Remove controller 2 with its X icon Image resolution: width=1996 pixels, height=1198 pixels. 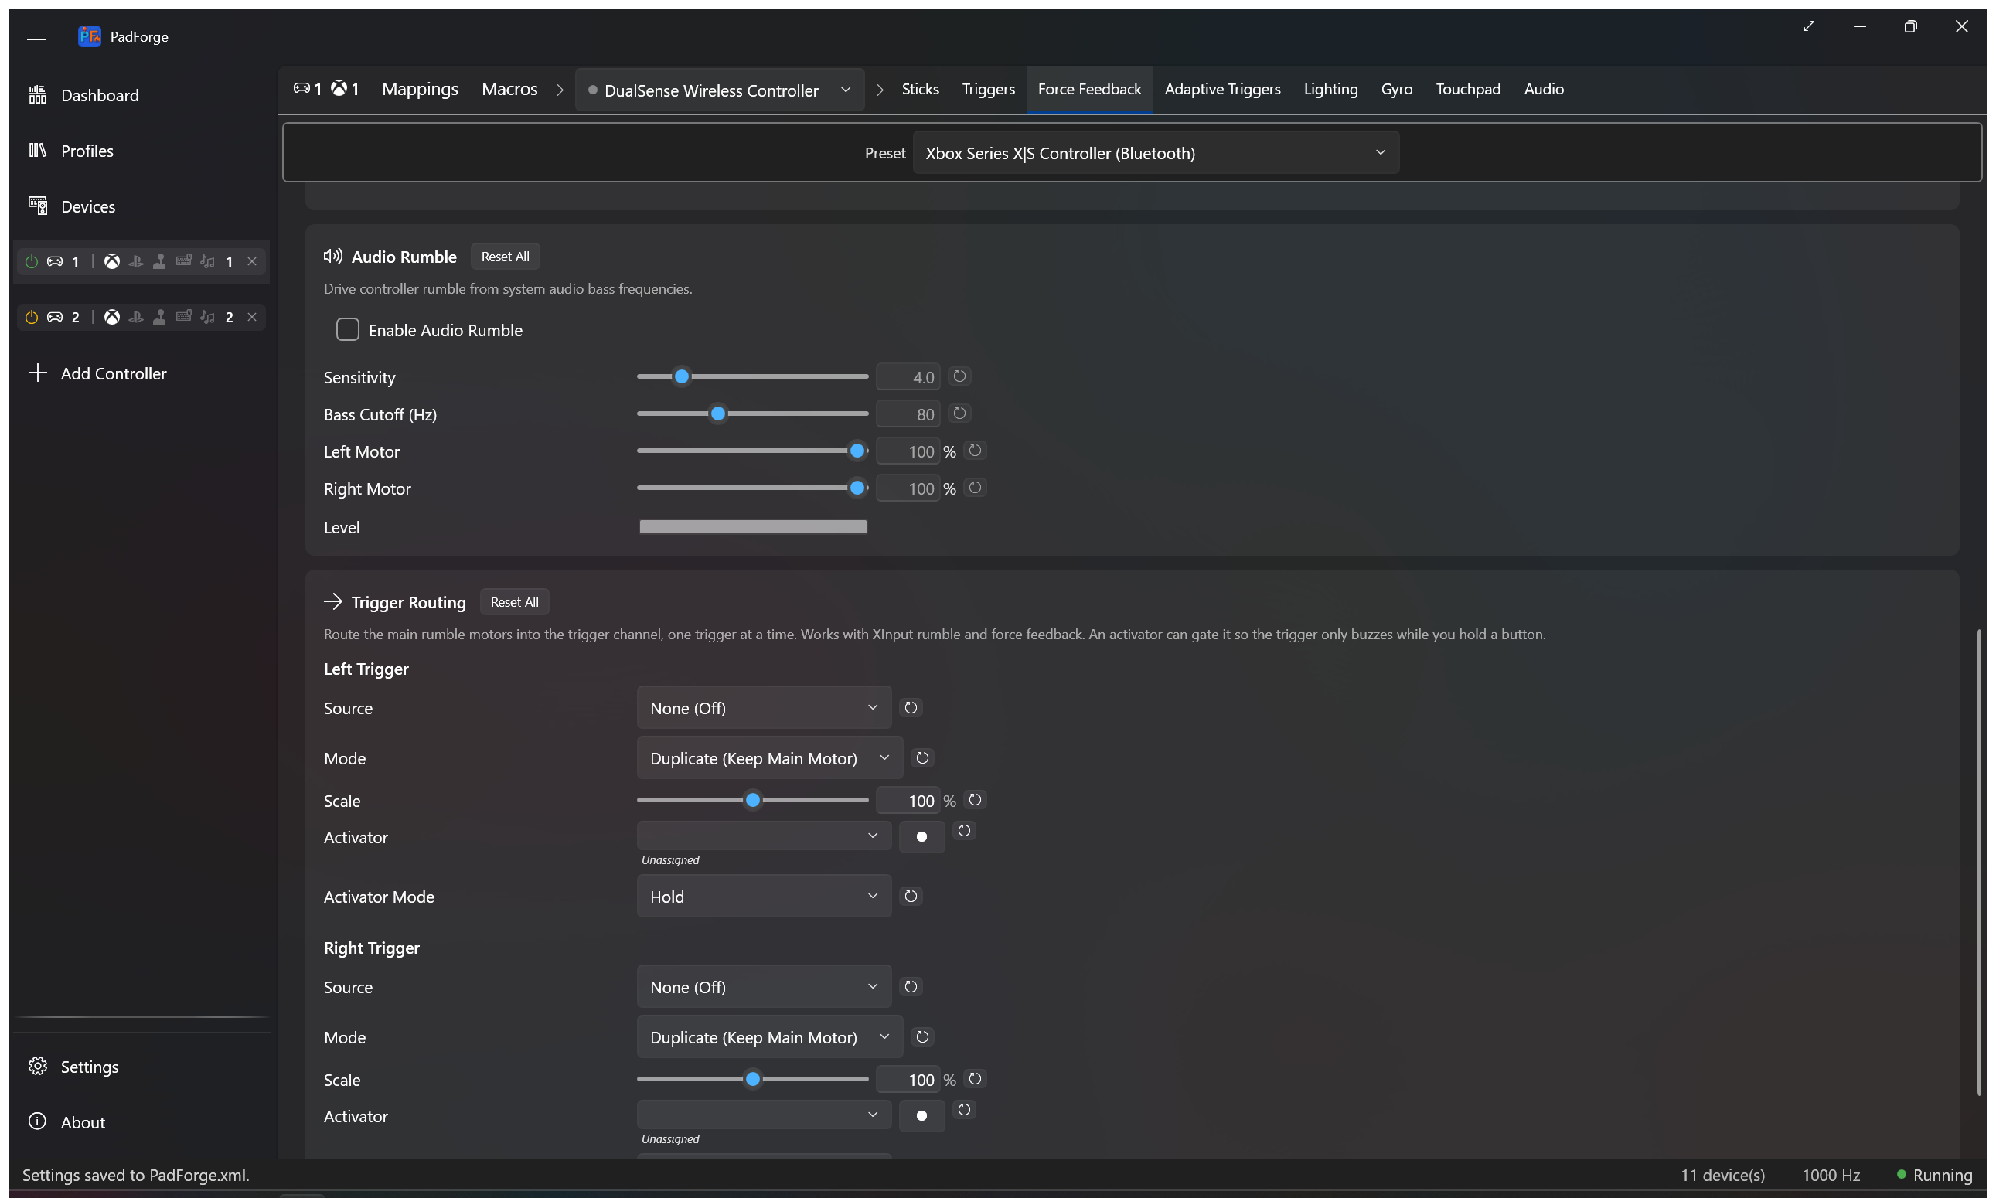[252, 317]
